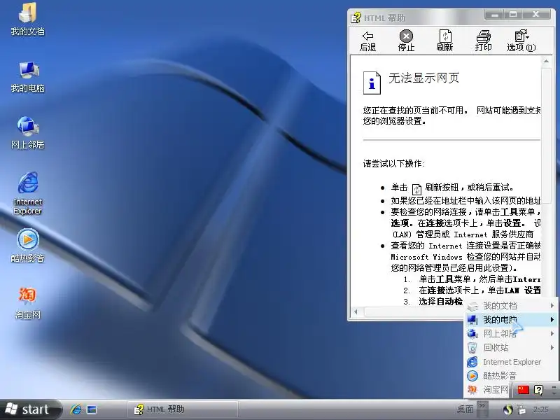Screen dimensions: 560x420
Task: Click Show Desktop quick launch icon
Action: tap(92, 409)
